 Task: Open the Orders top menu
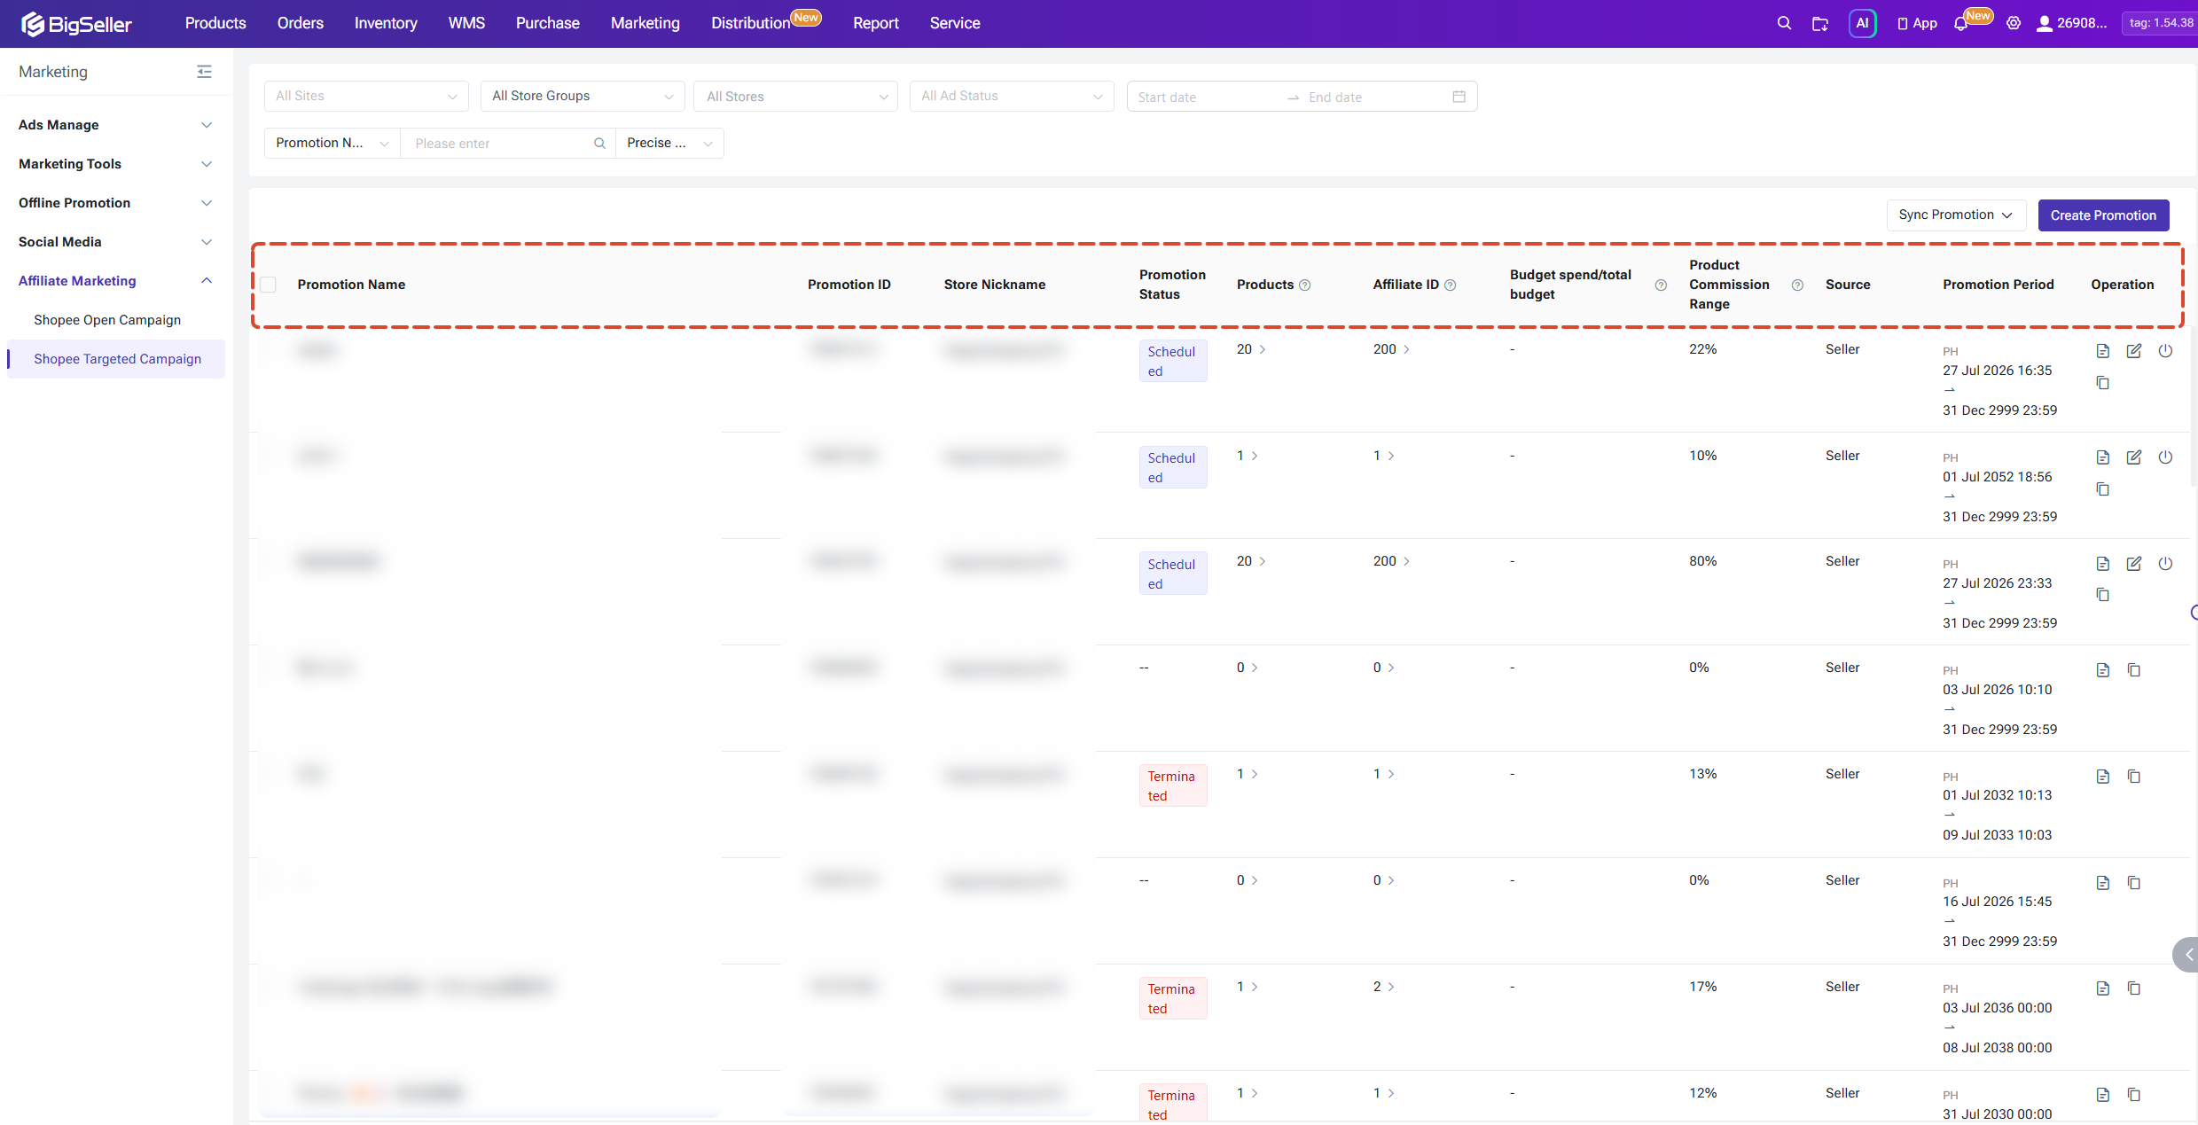point(301,23)
